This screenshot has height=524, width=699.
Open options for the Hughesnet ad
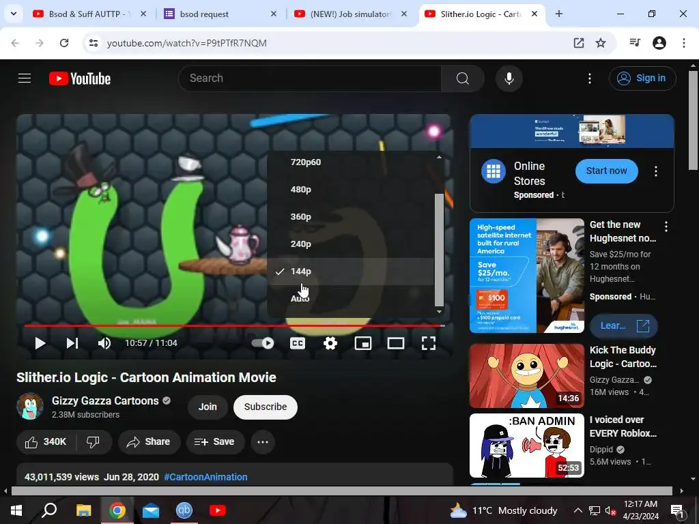[x=666, y=227]
